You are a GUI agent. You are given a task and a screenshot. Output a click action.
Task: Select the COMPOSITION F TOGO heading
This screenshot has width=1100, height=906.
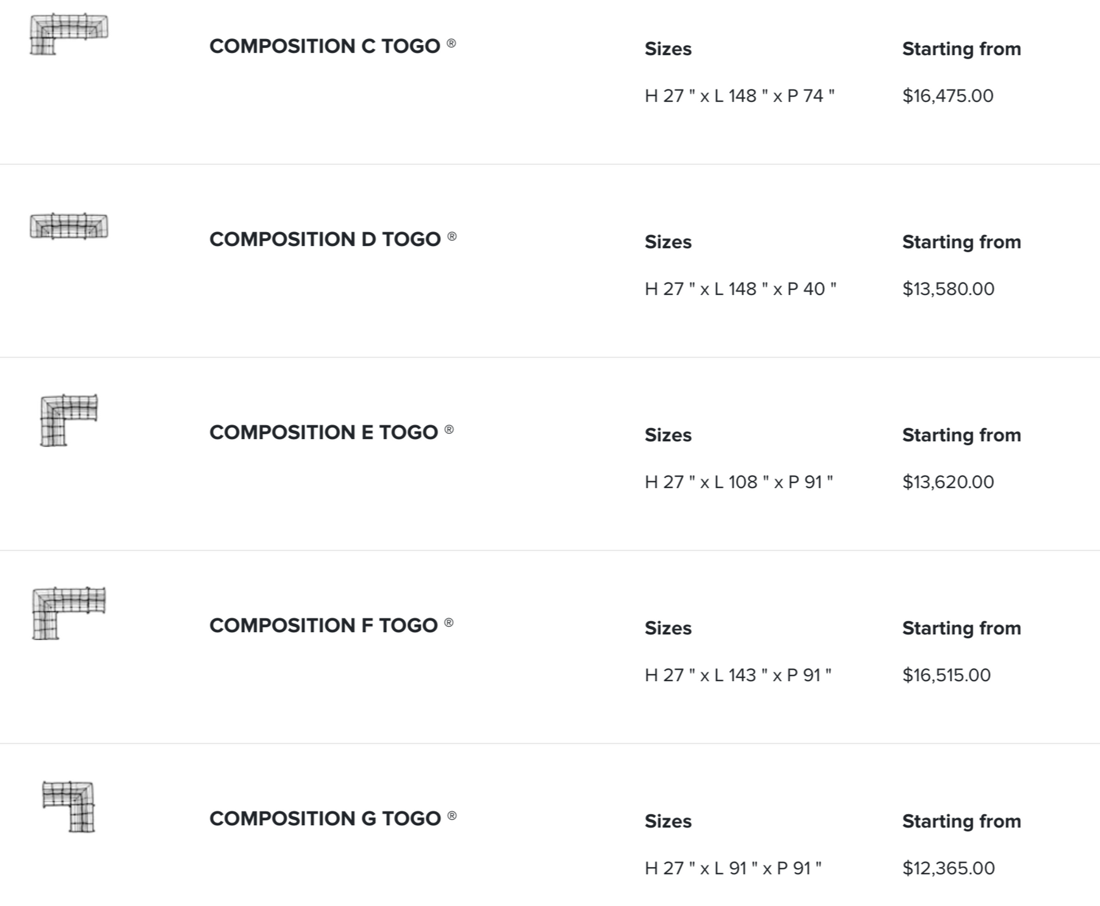pyautogui.click(x=324, y=626)
